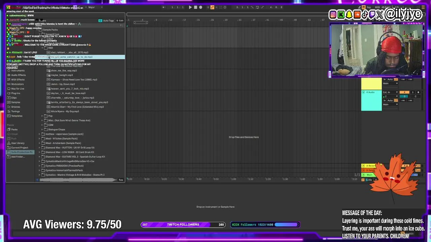
Task: Select cherrelle saturday love lyrics mp3
Action: point(72,98)
